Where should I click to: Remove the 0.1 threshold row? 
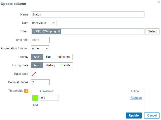coord(136,98)
